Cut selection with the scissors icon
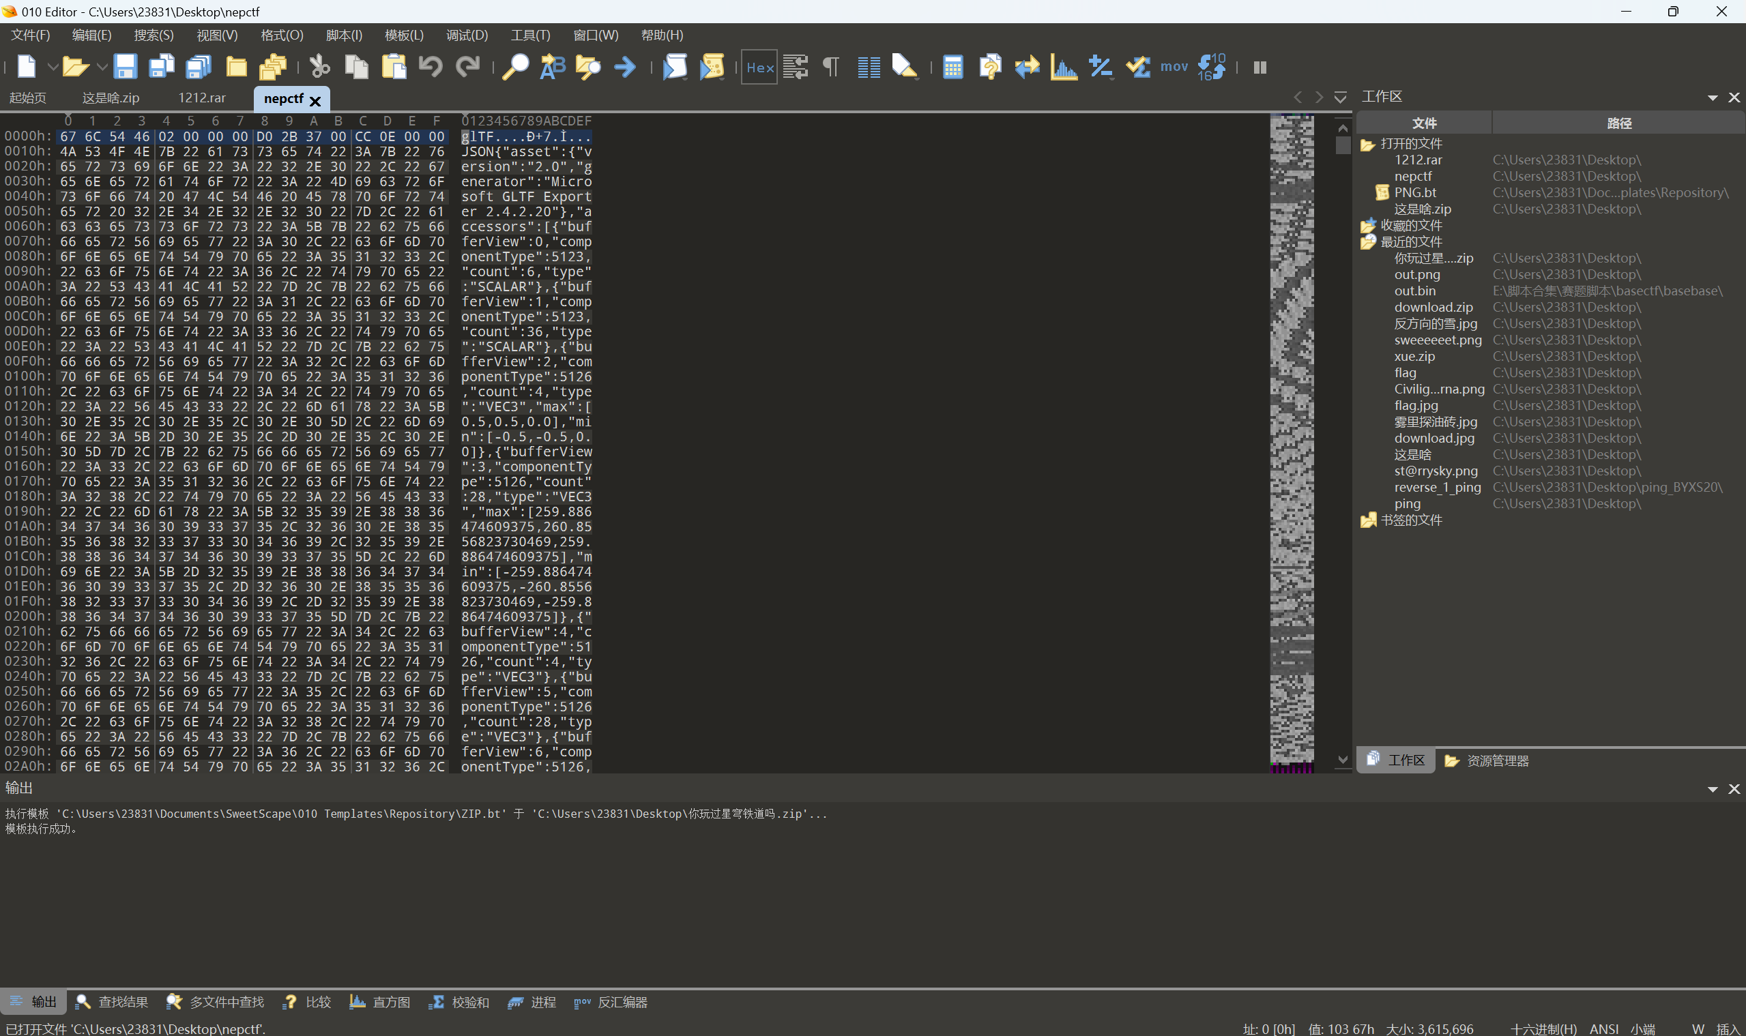 (x=320, y=67)
